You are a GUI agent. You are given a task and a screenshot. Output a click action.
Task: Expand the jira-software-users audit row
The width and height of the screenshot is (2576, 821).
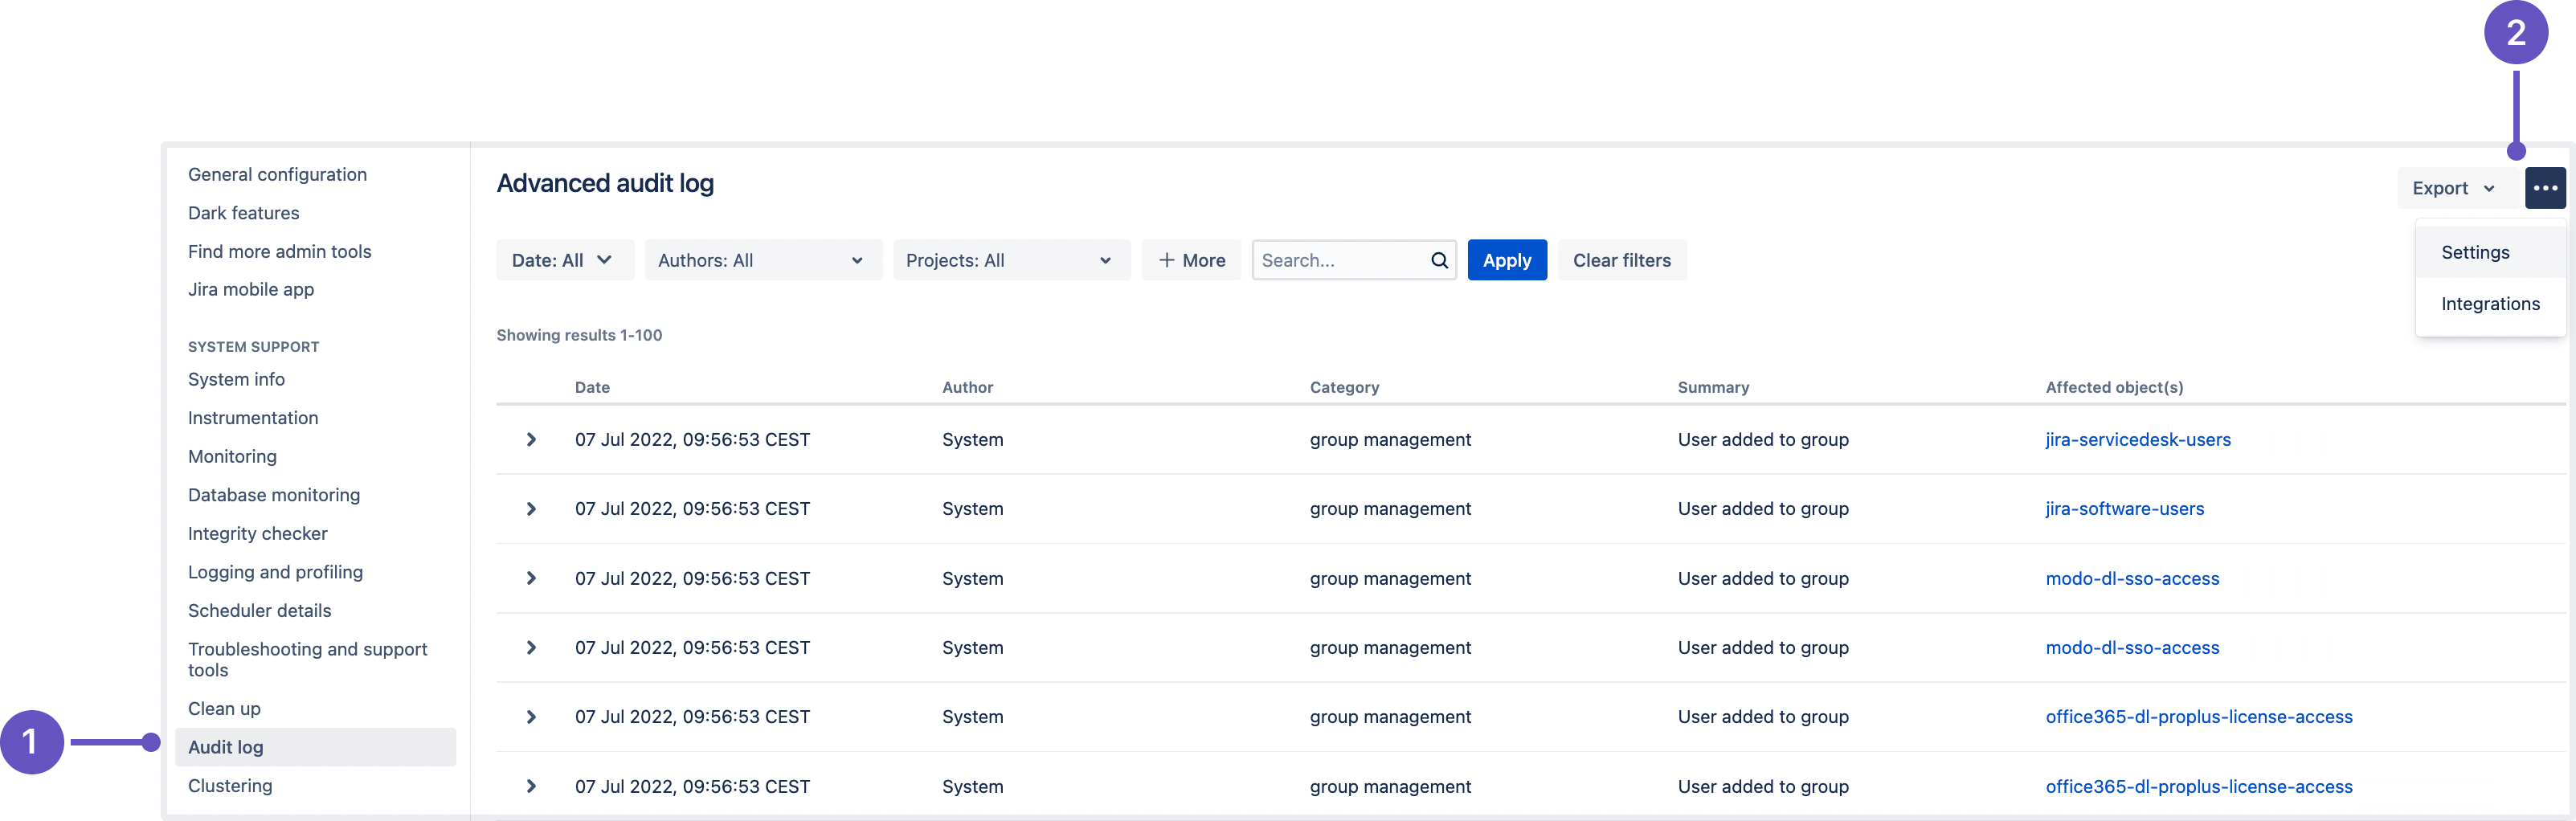tap(531, 508)
